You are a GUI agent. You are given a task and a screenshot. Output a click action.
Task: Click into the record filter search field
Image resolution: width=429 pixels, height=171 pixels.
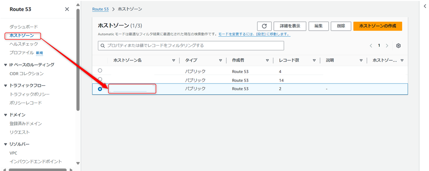tap(191, 46)
